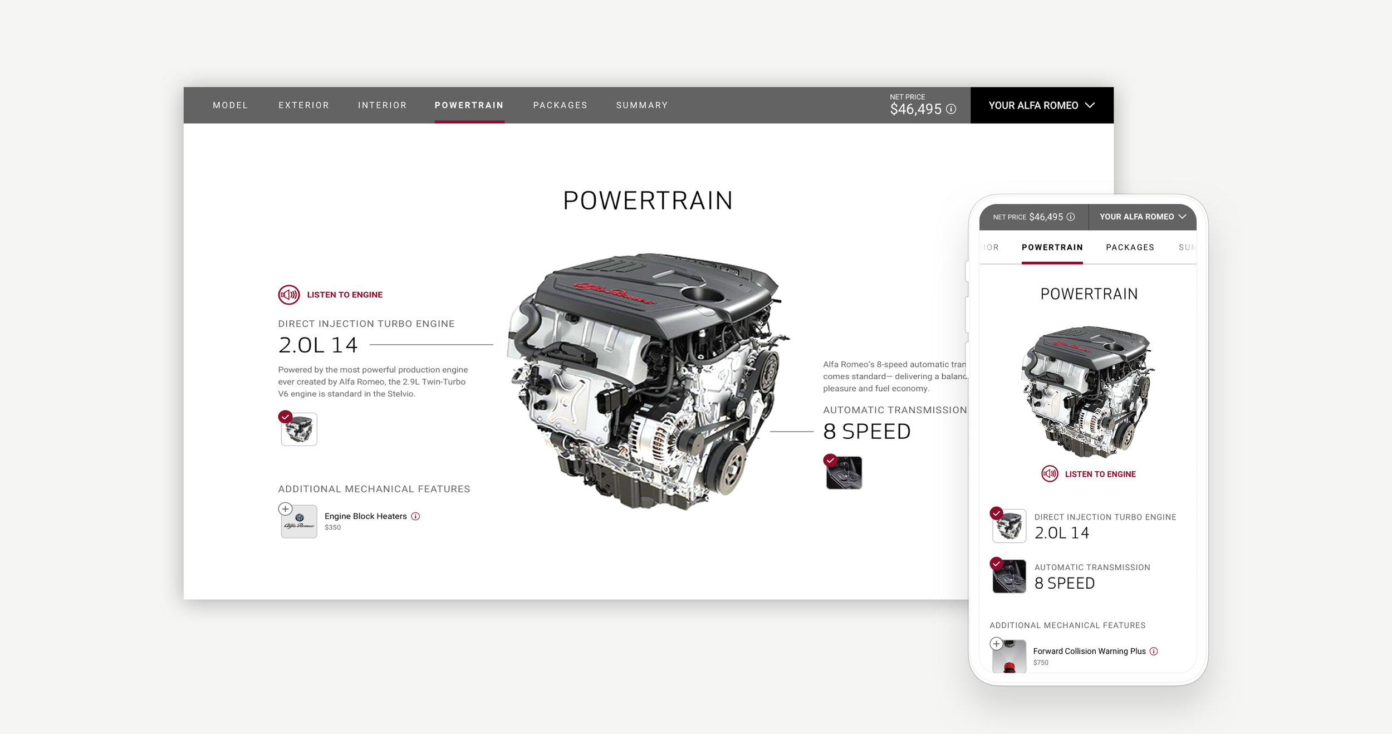Toggle desktop 8 Speed transmission checkmark
The image size is (1392, 734).
coord(830,461)
